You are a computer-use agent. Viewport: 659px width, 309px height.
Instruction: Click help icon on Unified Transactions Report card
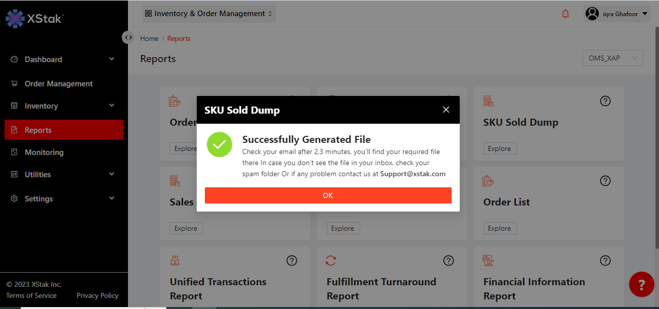click(291, 261)
